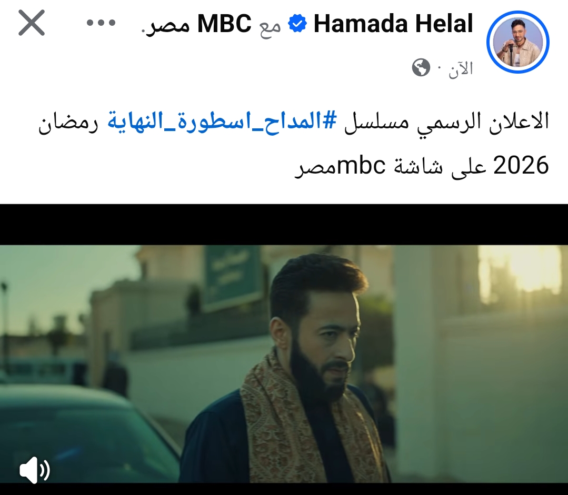Click the black letterbox bar above the video
Image resolution: width=568 pixels, height=495 pixels.
click(284, 225)
